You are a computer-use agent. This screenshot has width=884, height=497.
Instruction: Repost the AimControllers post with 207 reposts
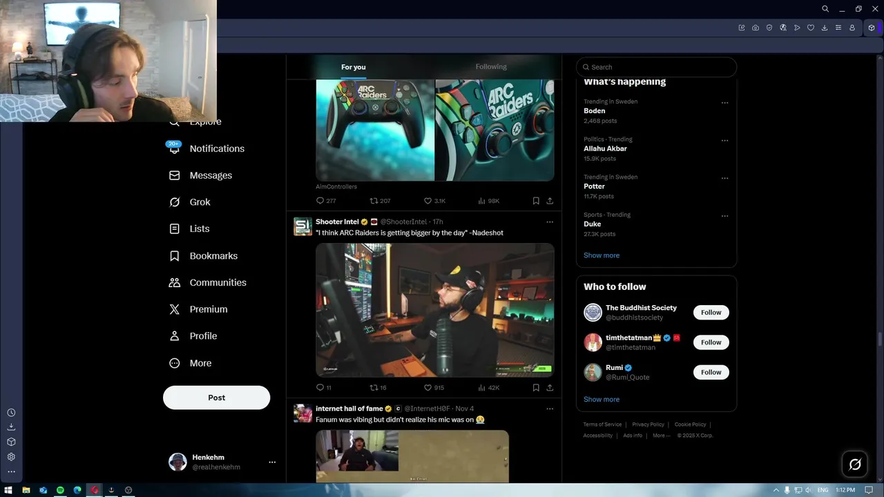point(380,201)
